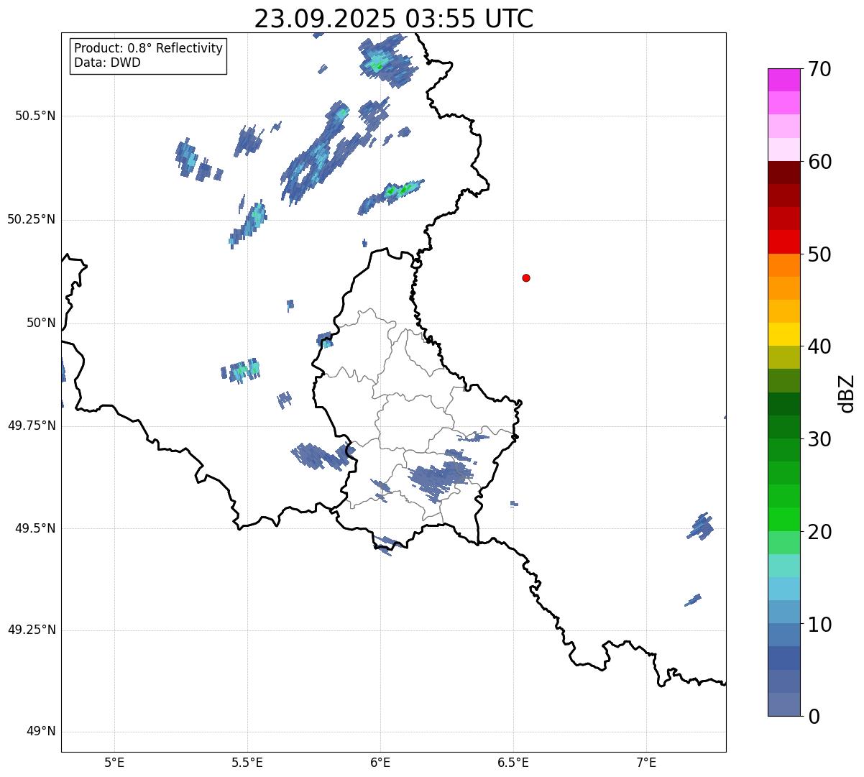Viewport: 864px width, 777px height.
Task: Click the colorbar value 60
Action: pyautogui.click(x=819, y=162)
